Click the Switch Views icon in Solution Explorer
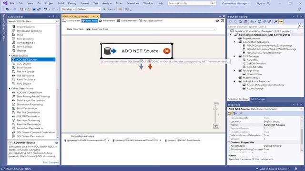 (245, 21)
